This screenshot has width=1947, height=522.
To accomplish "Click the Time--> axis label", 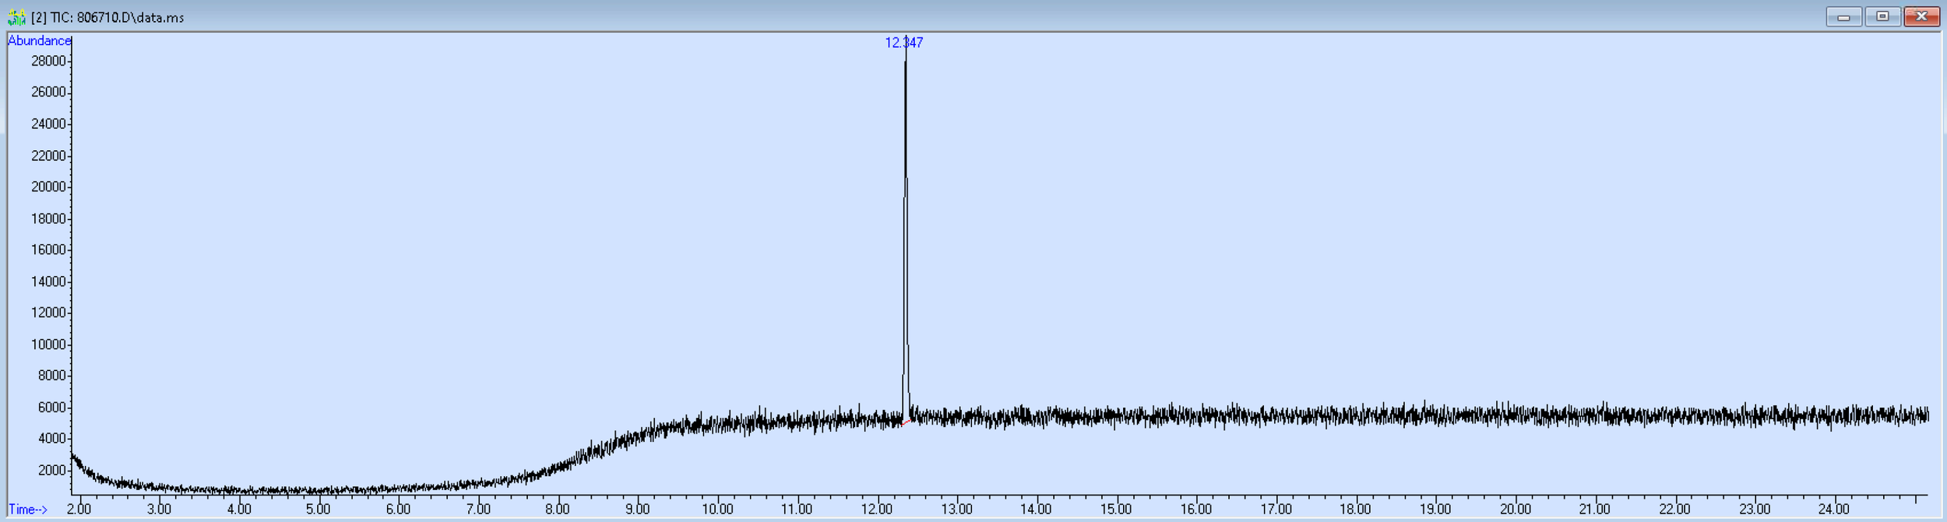I will (x=28, y=510).
